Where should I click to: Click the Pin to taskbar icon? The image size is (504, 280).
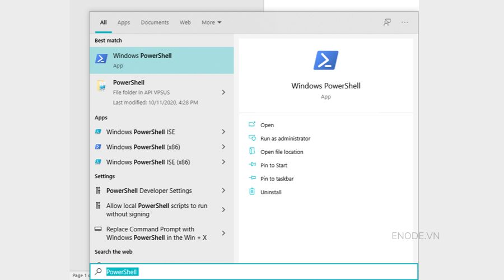coord(252,179)
